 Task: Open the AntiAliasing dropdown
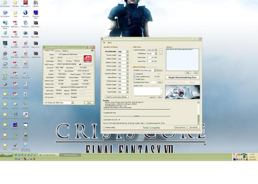(156, 54)
